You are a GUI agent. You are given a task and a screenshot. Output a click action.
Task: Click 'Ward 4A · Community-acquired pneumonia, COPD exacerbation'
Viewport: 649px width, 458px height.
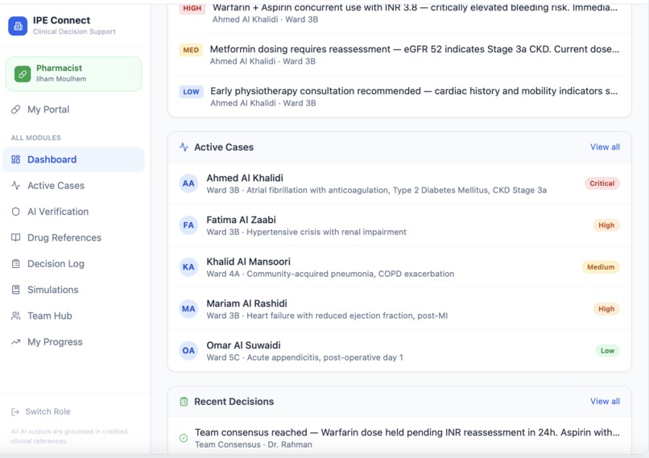pyautogui.click(x=330, y=274)
